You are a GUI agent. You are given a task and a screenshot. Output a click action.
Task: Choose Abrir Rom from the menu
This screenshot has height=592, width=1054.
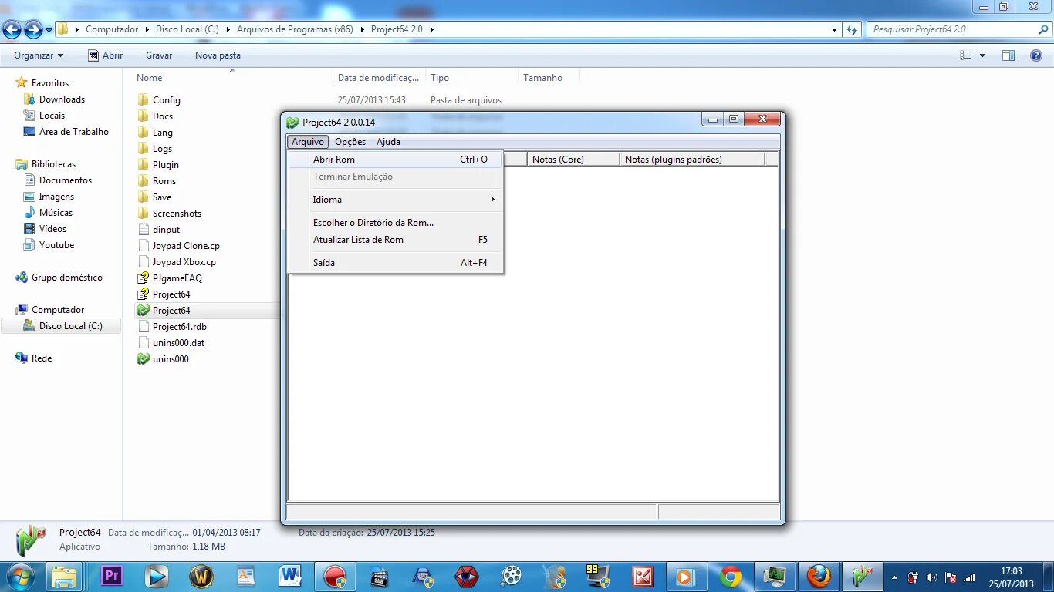click(x=395, y=160)
